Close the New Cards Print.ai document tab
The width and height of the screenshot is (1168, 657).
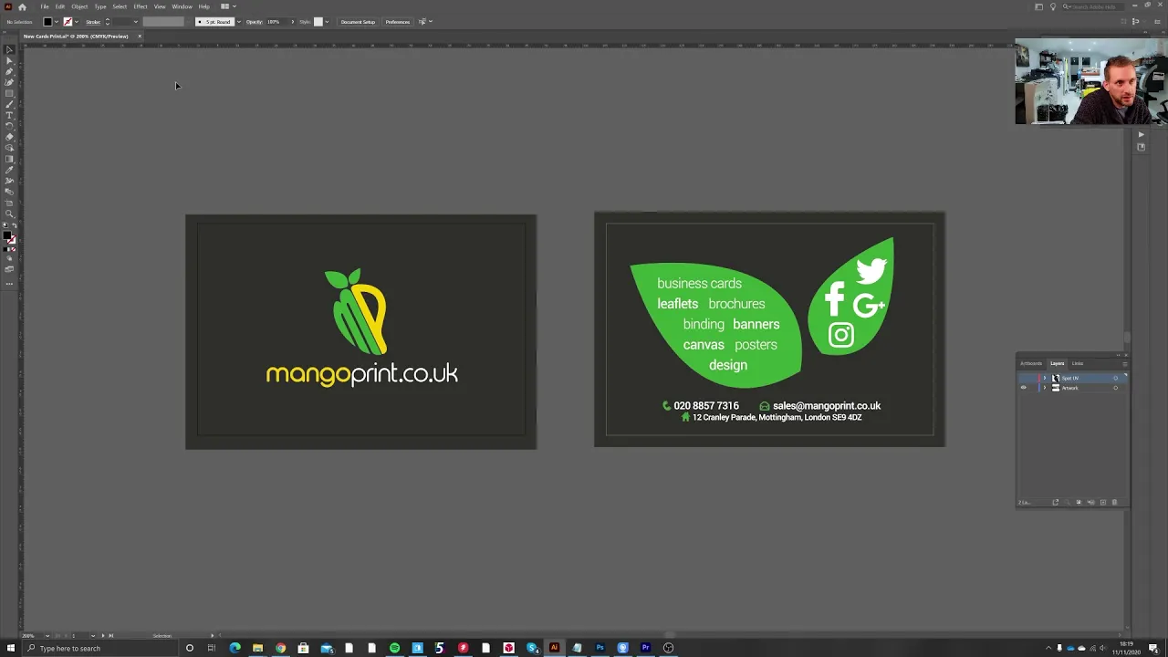click(140, 36)
